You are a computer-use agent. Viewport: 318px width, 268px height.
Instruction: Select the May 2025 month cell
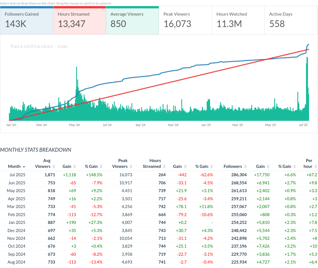(16, 191)
